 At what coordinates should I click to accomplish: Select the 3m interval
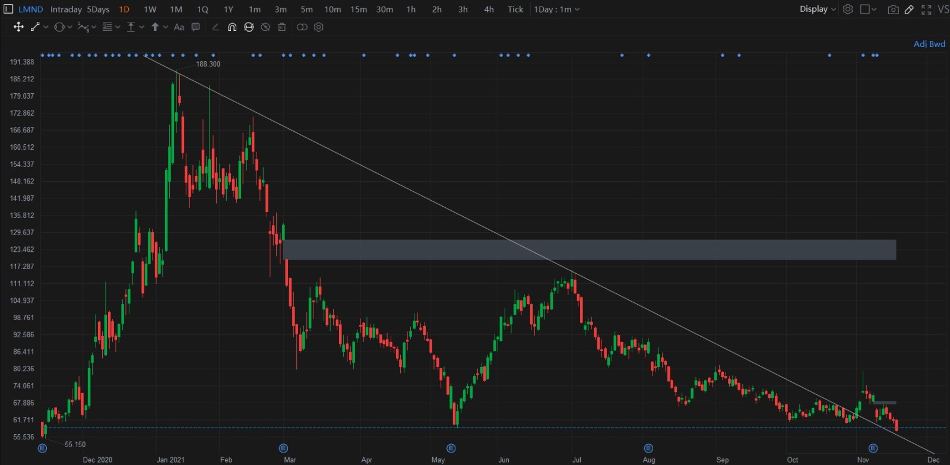[x=281, y=10]
